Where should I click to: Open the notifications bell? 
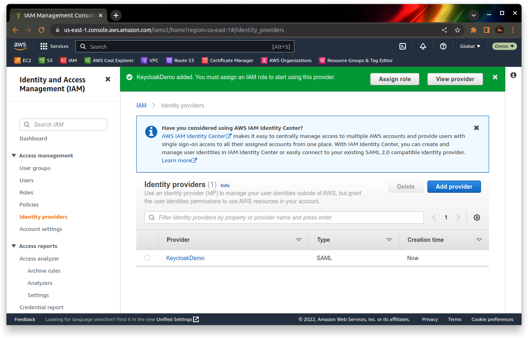[x=423, y=46]
